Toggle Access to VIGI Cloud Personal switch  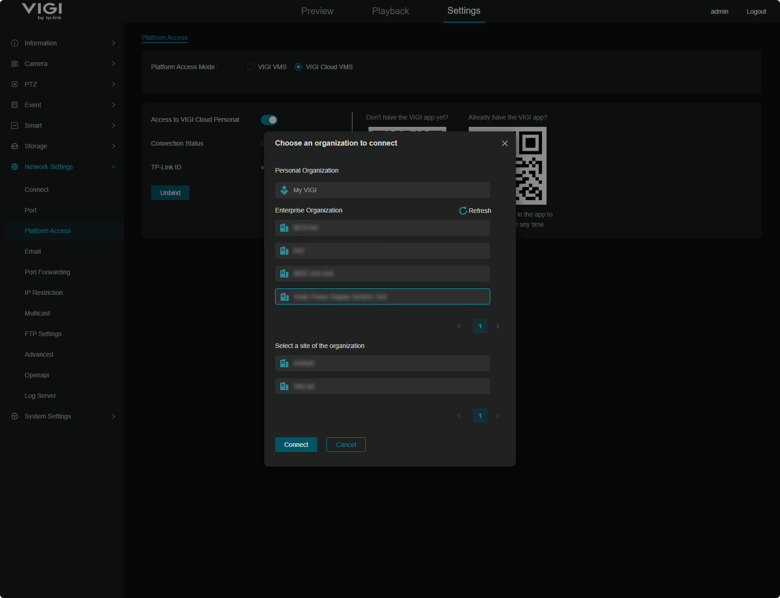tap(269, 120)
